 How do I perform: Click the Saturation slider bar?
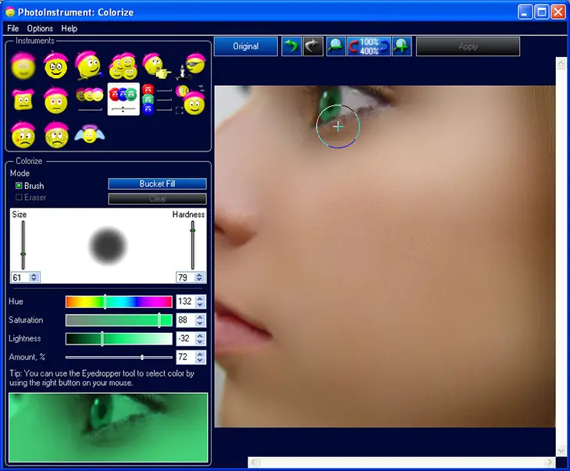(x=119, y=320)
